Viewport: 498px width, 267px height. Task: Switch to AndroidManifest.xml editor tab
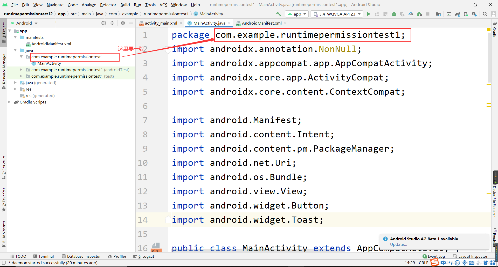coord(262,23)
